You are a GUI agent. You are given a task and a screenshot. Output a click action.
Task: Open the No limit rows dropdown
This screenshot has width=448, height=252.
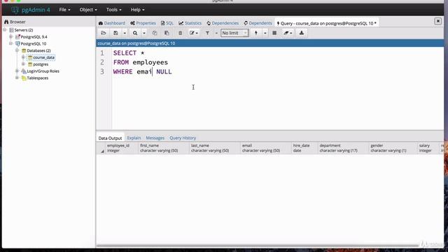[x=234, y=33]
